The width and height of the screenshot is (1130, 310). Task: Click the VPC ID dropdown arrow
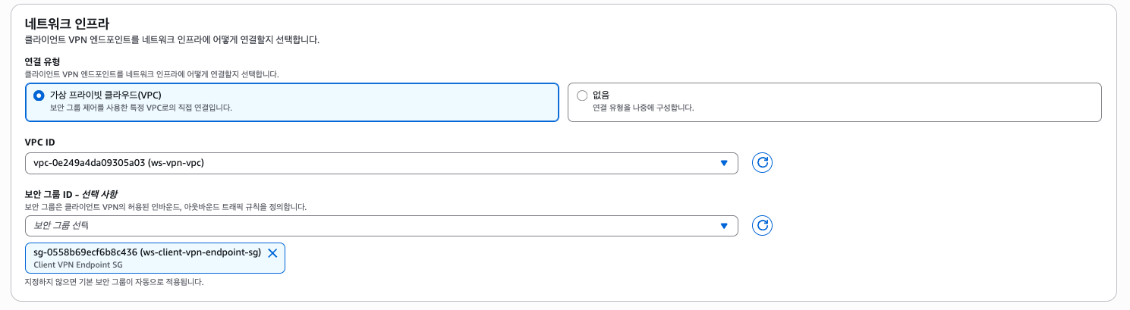click(723, 163)
